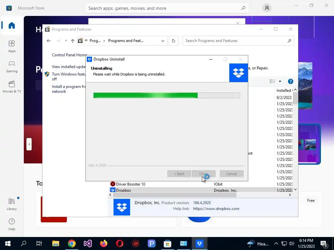
Task: Go back in Programs and Features
Action: [x=49, y=41]
